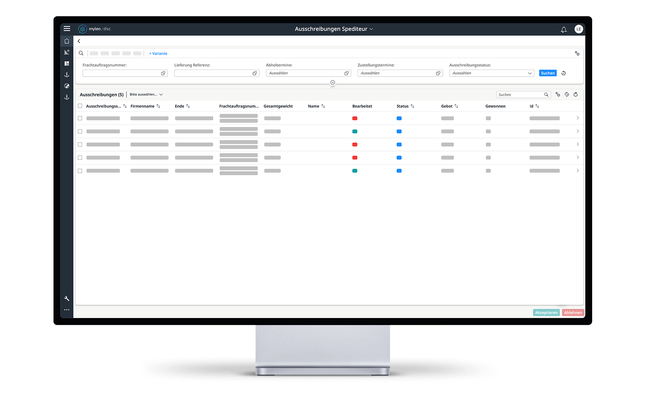Open the dashboard tiles sidebar icon
The image size is (646, 403).
[x=67, y=63]
